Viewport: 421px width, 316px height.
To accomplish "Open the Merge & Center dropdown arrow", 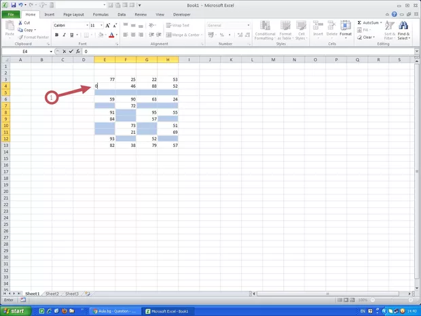I will tap(202, 35).
